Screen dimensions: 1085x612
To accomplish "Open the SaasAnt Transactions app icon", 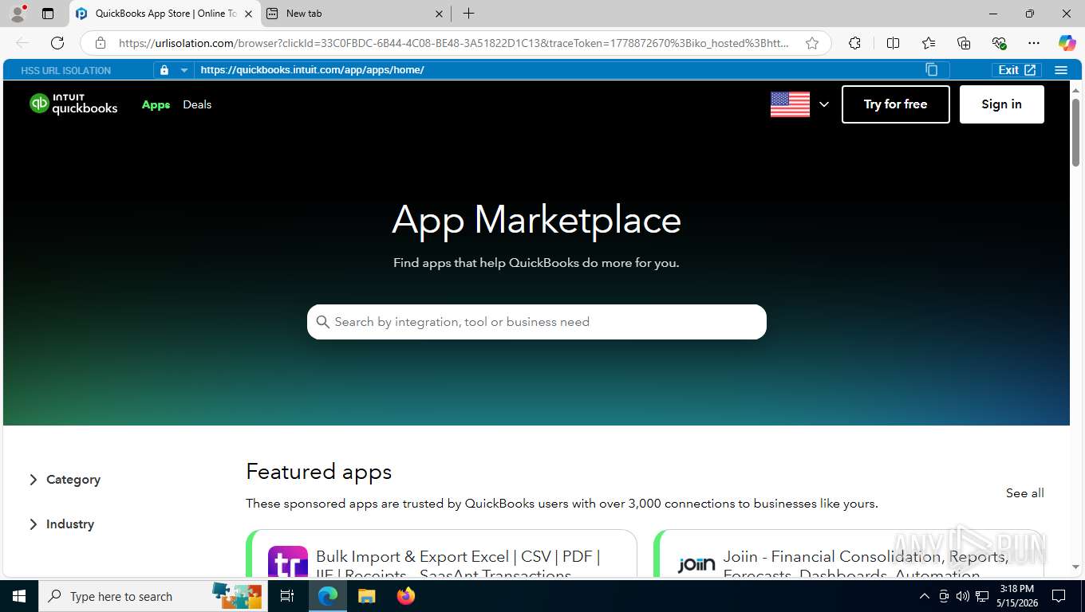I will (x=288, y=561).
